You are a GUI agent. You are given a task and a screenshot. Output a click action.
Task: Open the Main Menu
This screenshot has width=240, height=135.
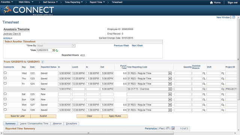click(x=26, y=2)
